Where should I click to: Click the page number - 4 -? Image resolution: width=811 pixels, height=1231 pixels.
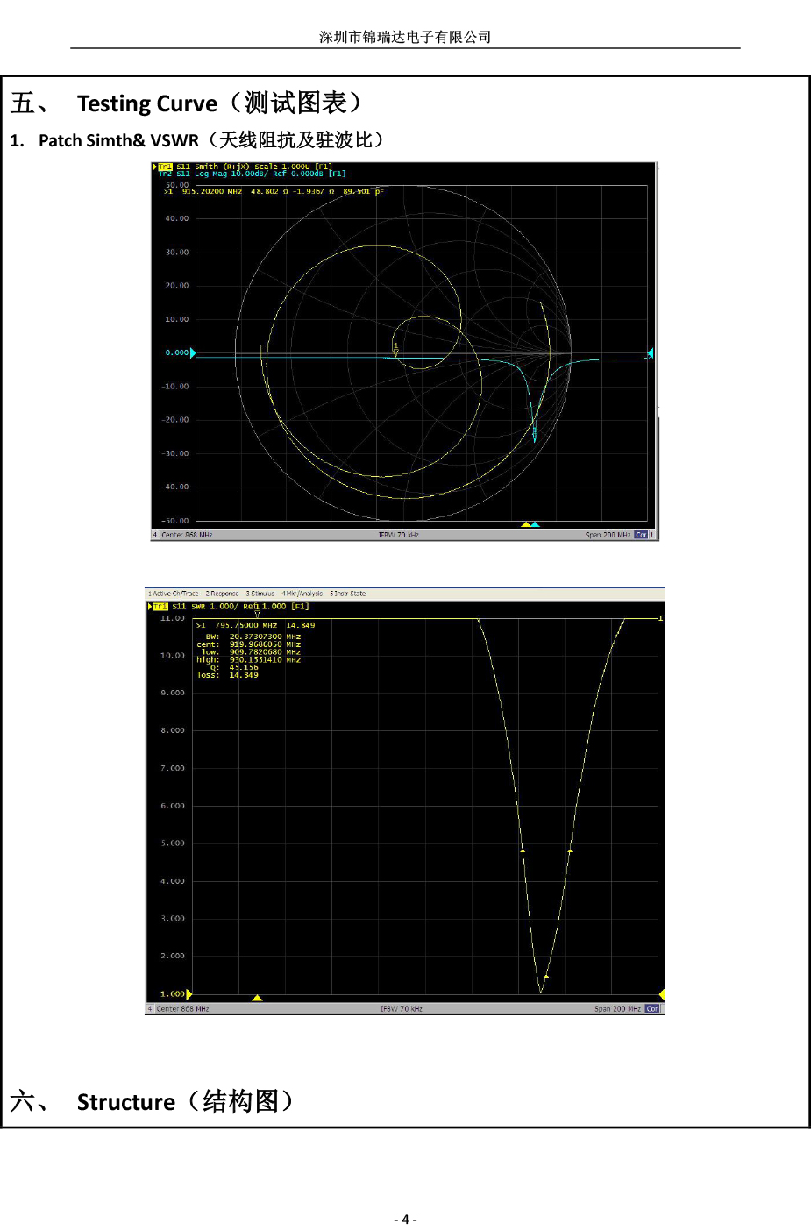click(405, 1220)
